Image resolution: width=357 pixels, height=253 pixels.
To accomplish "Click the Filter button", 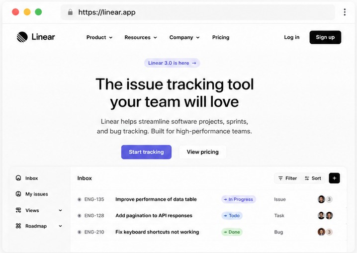I will coord(287,178).
